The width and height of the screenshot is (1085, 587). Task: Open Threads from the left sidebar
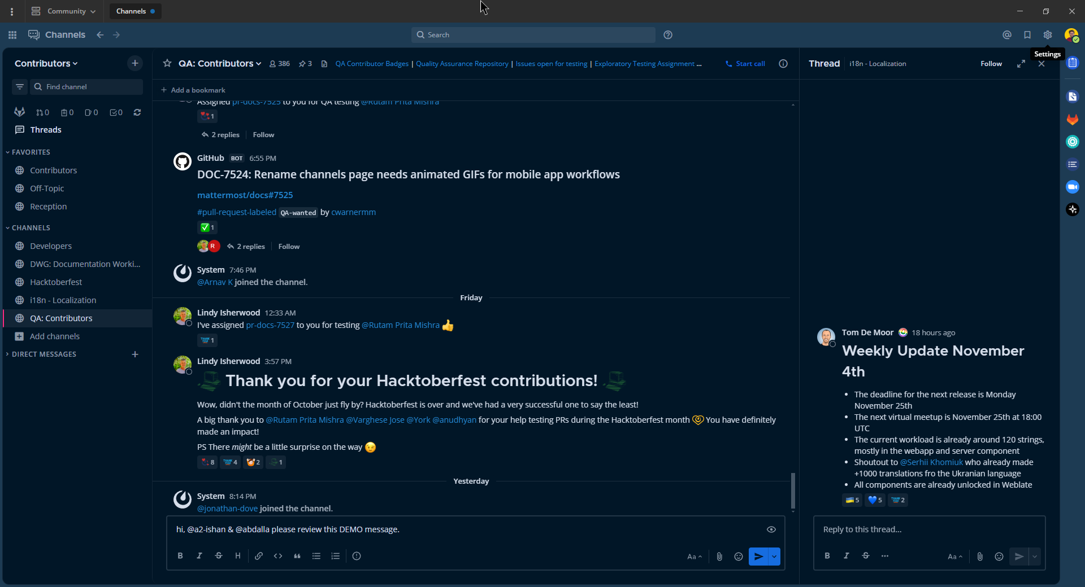(x=45, y=129)
